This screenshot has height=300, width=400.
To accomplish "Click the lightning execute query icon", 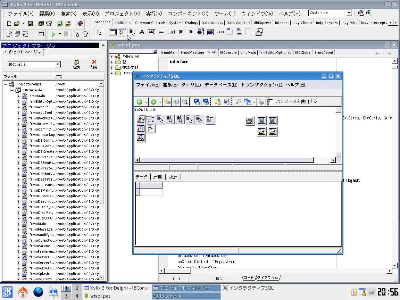I will [x=167, y=102].
